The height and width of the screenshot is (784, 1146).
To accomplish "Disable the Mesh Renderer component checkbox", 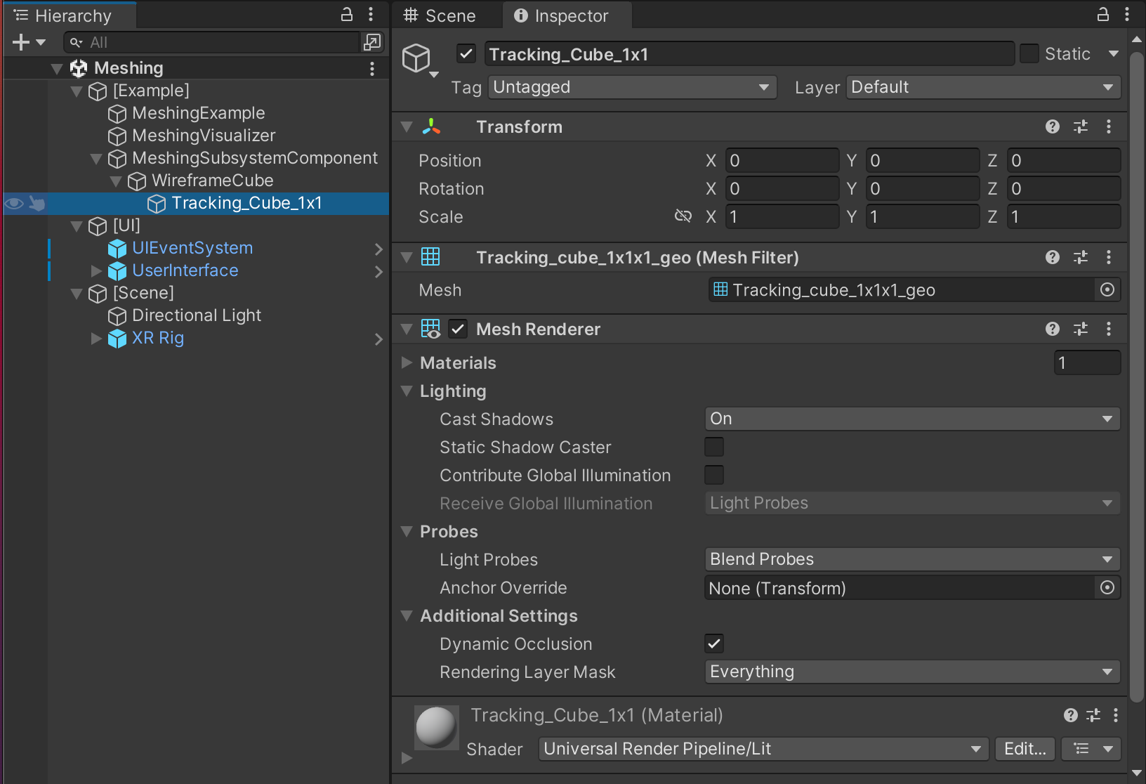I will 458,329.
